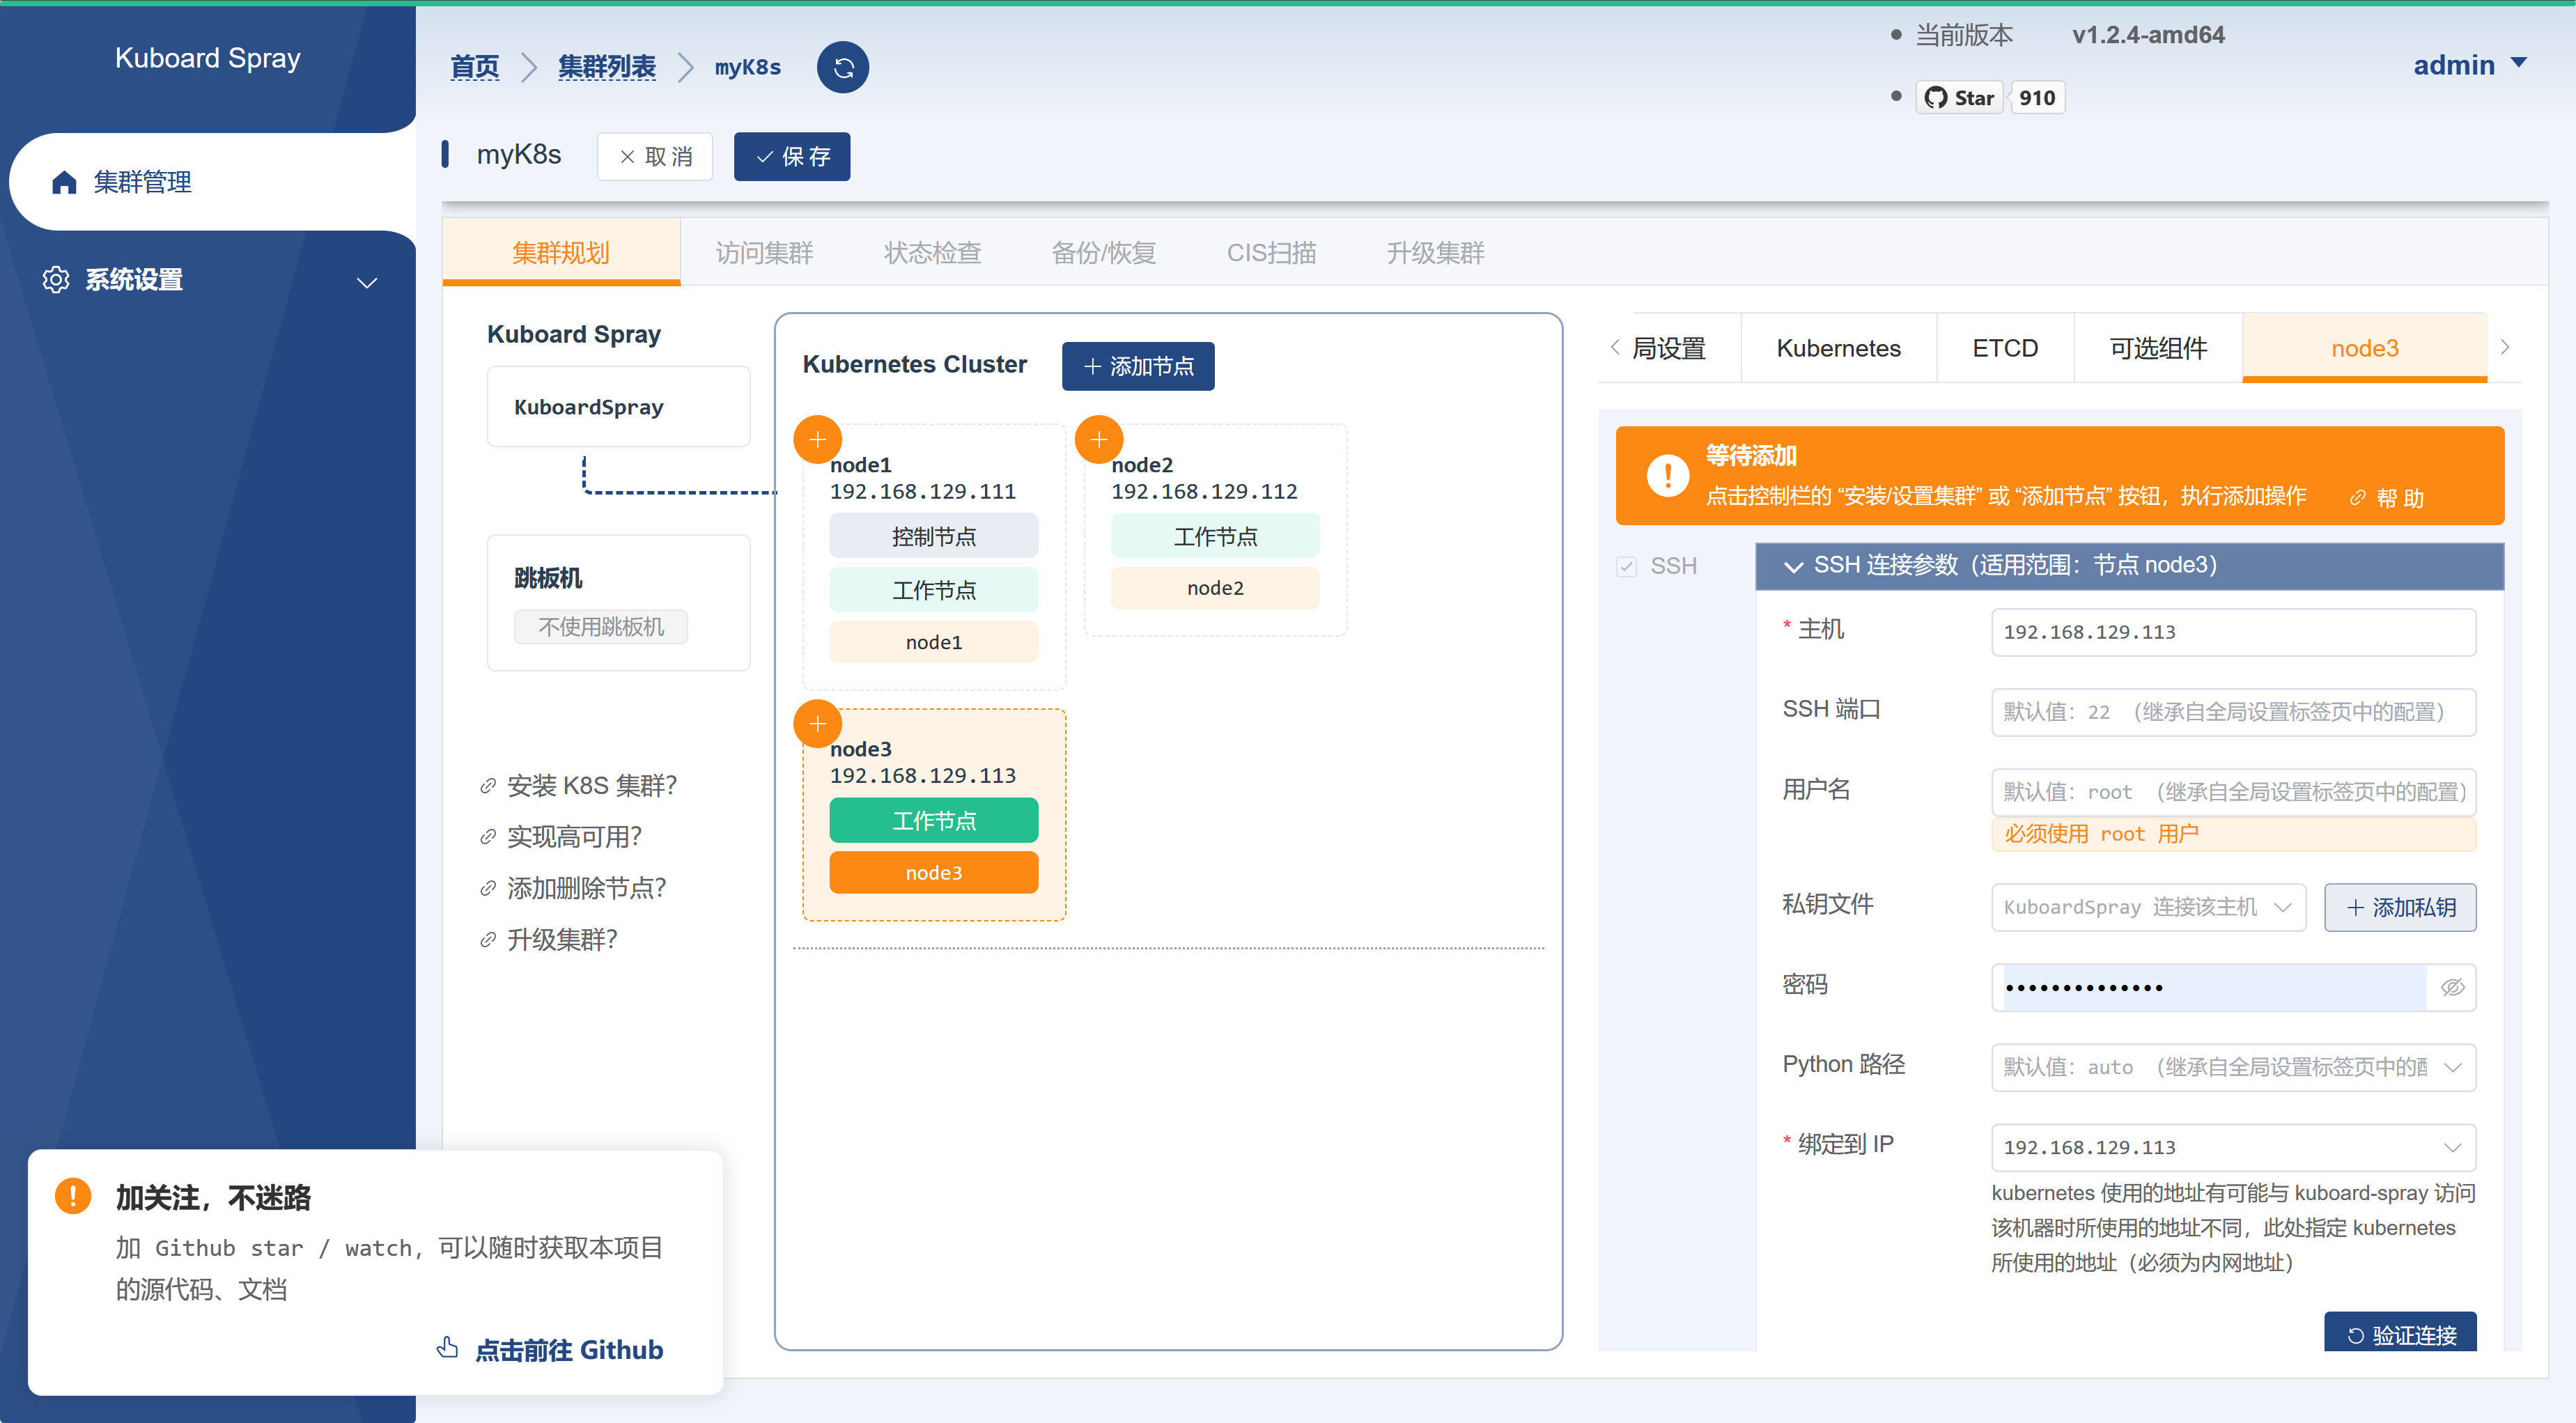The height and width of the screenshot is (1423, 2576).
Task: Click the SSH 端口 input field
Action: tap(2232, 711)
